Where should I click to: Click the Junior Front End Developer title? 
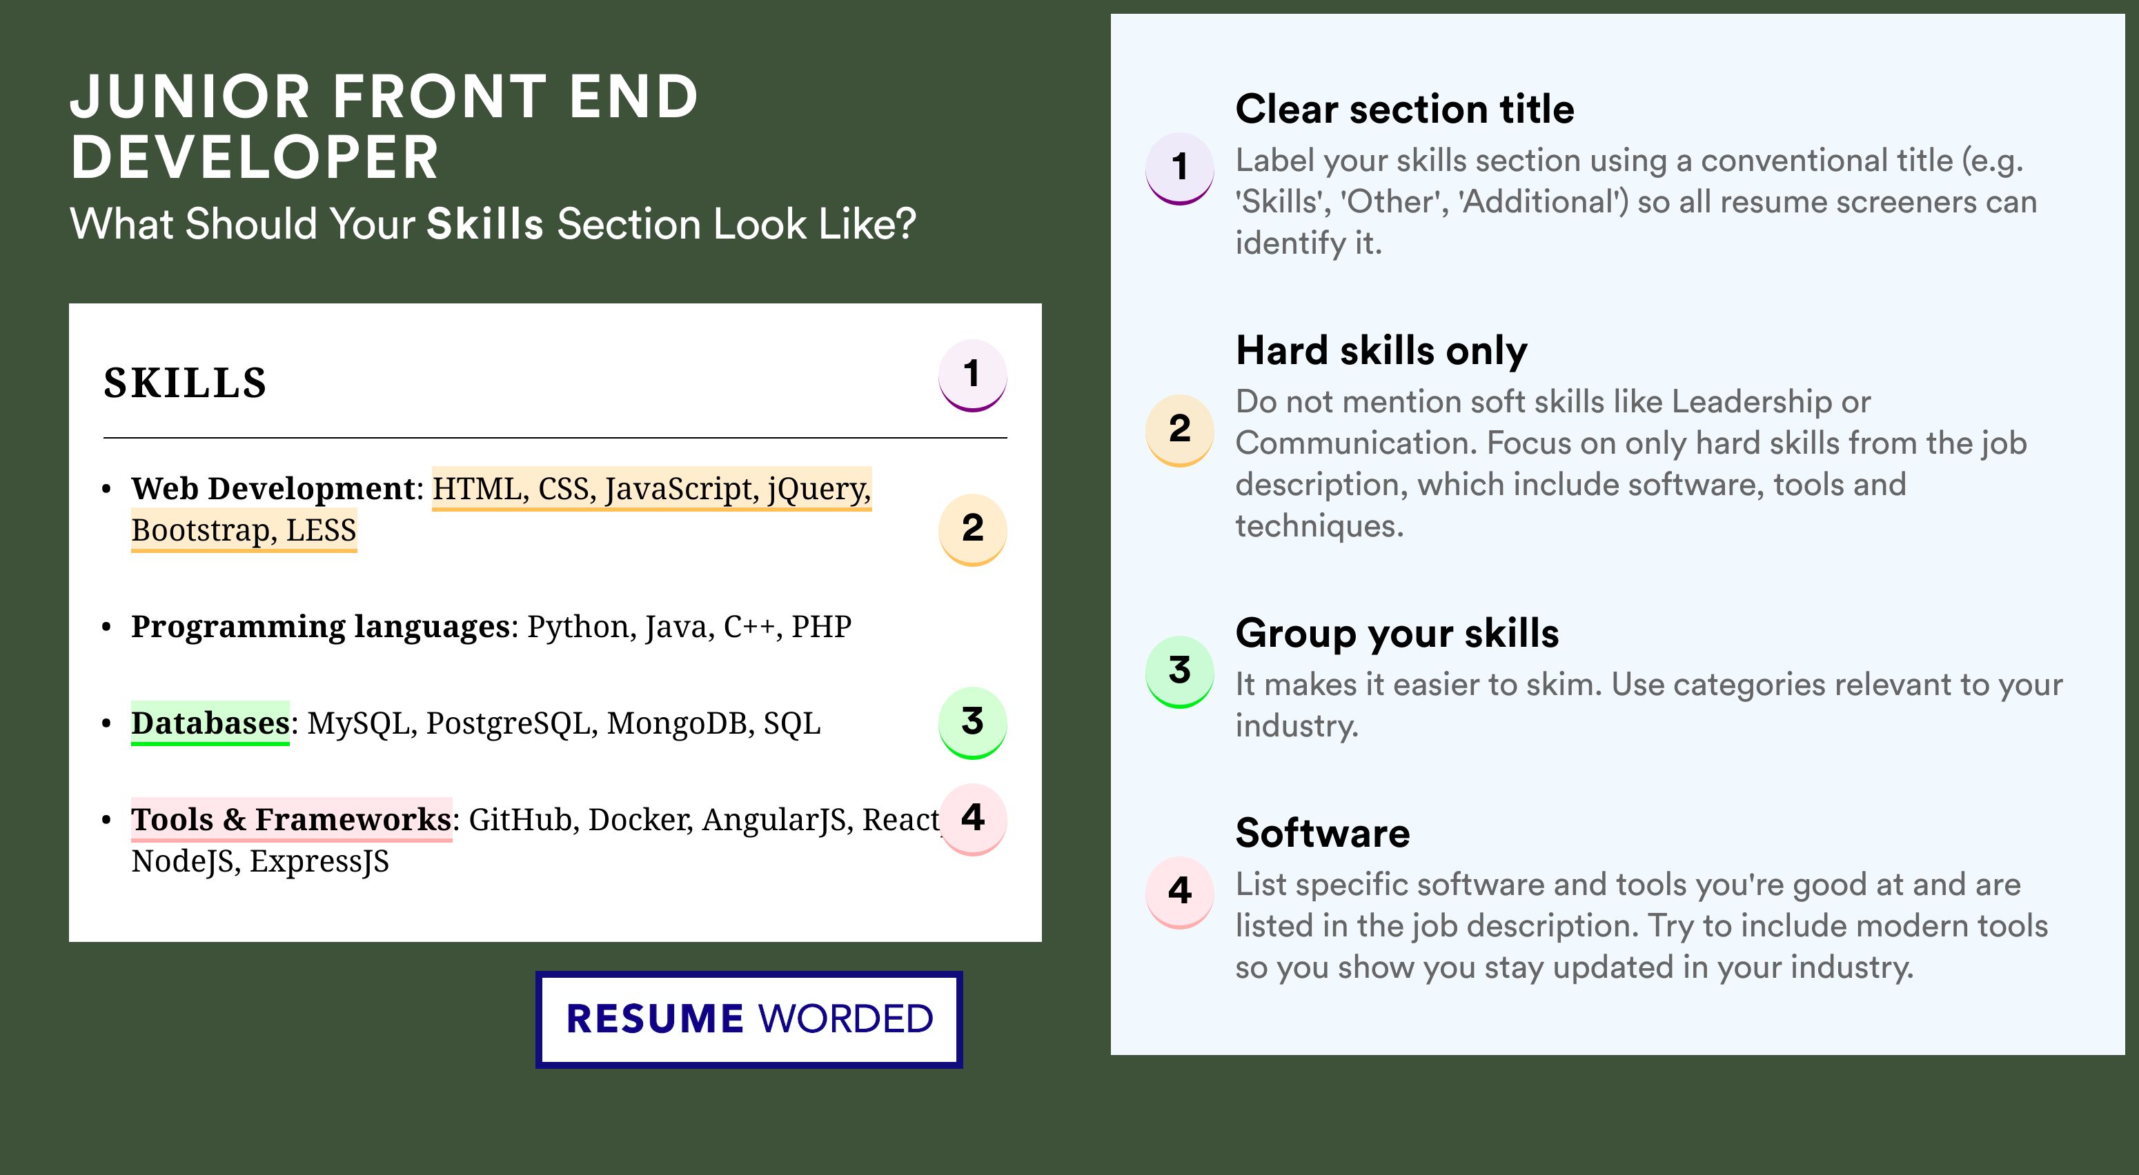(x=384, y=126)
